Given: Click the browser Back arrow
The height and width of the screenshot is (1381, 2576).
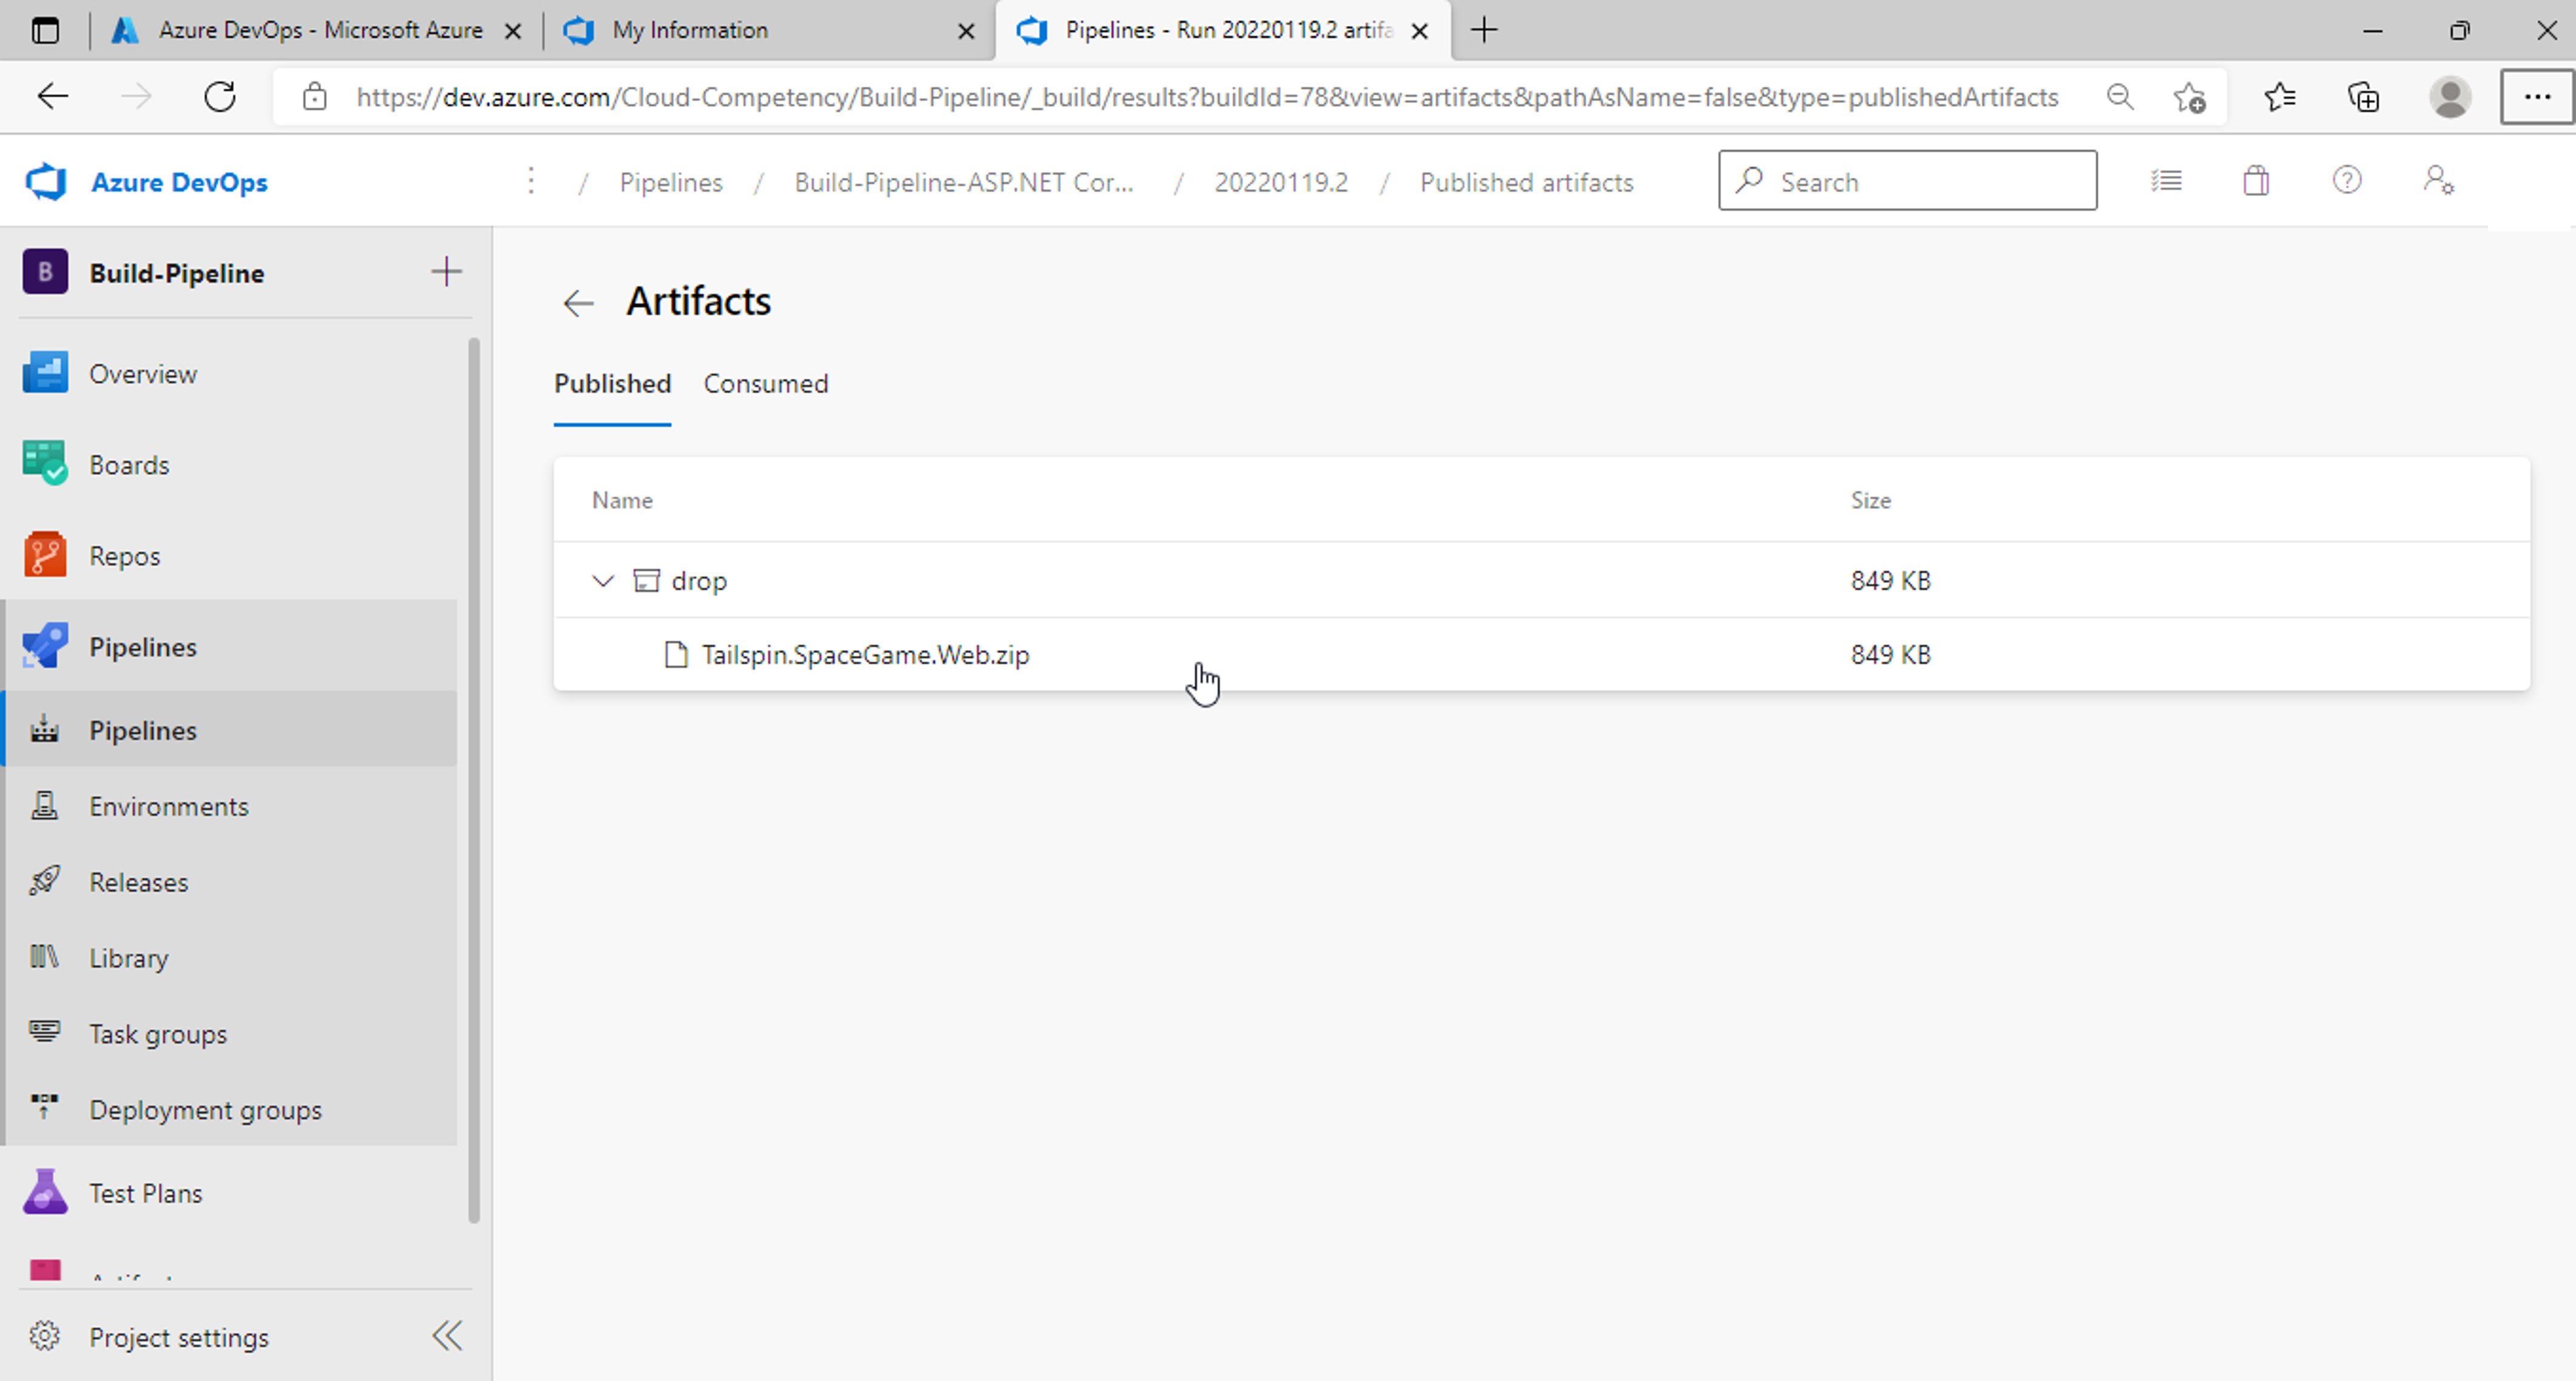Looking at the screenshot, I should [x=53, y=97].
